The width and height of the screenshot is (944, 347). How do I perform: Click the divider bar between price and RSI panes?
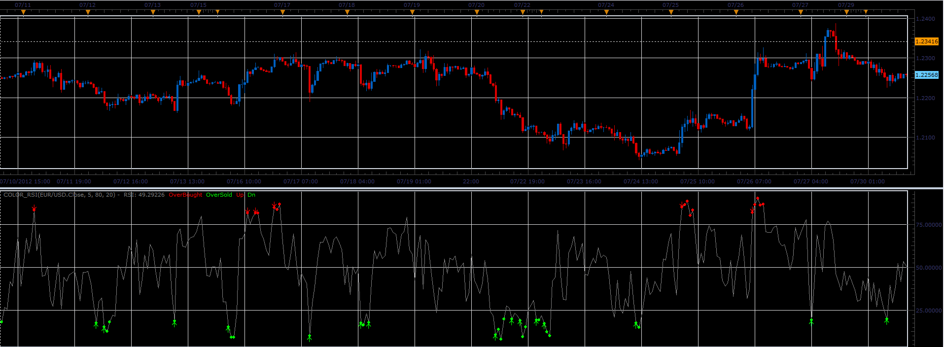472,188
